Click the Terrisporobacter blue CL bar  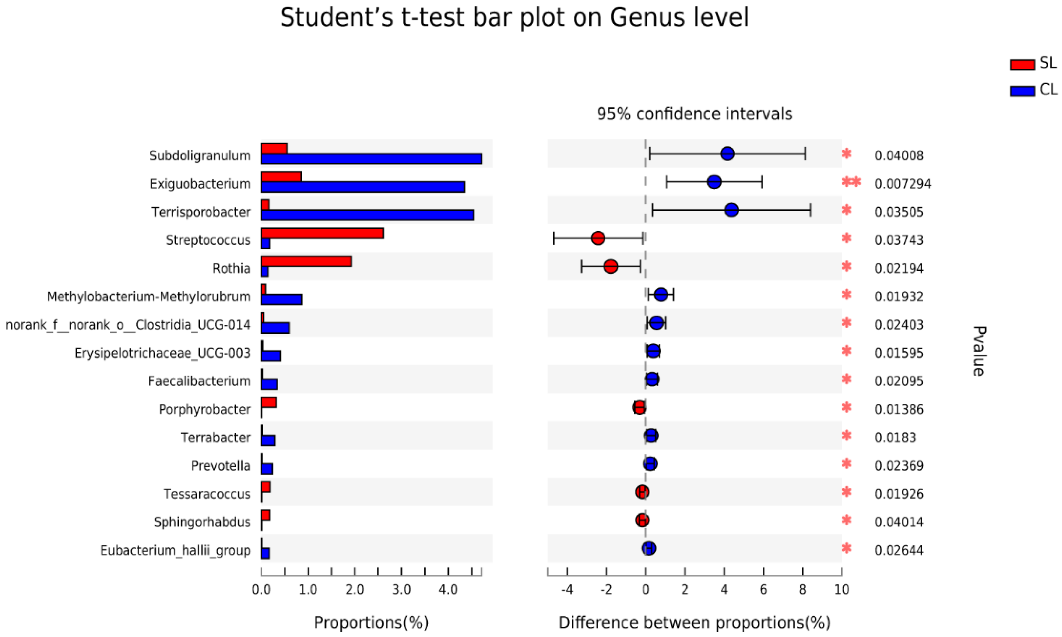coord(367,215)
